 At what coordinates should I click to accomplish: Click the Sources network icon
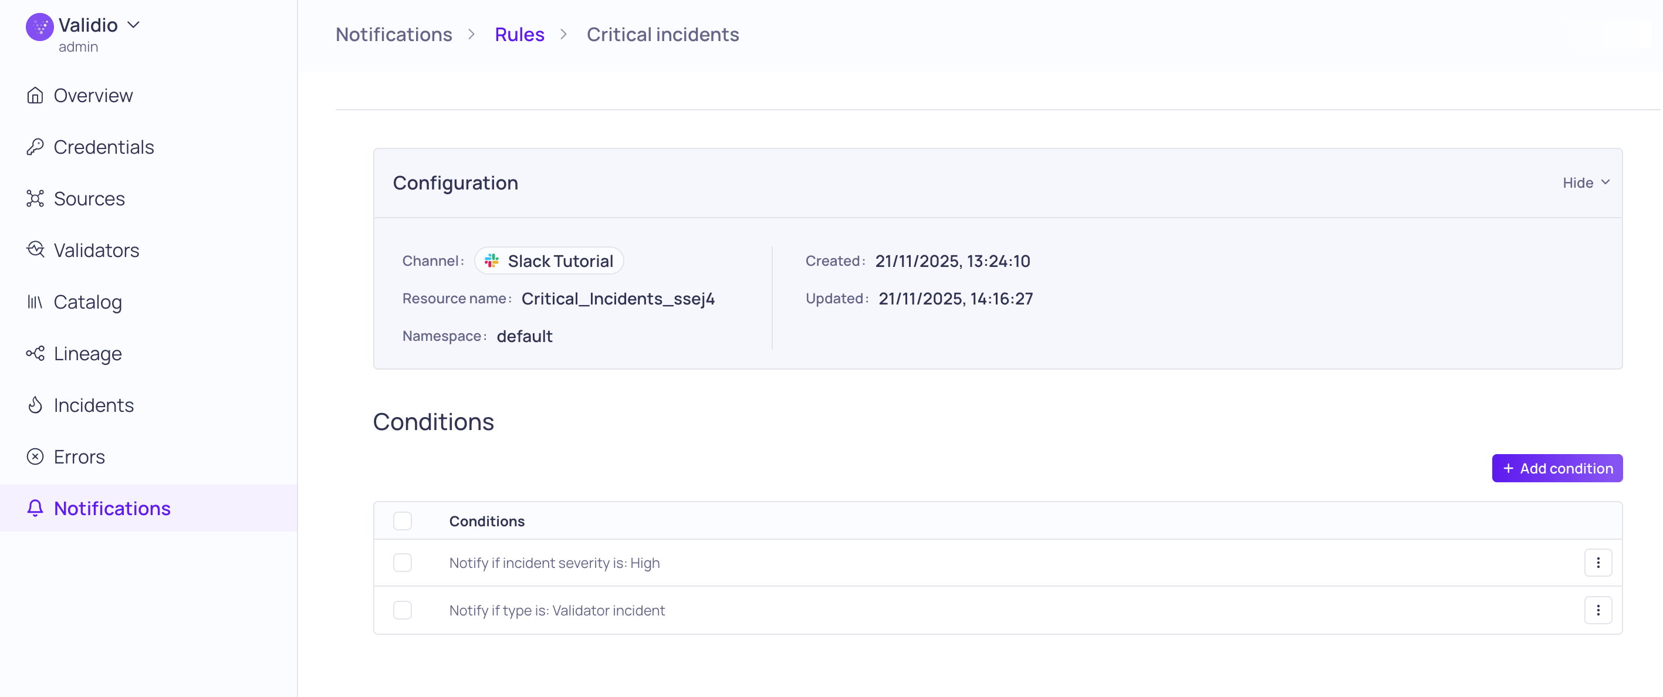pos(35,199)
